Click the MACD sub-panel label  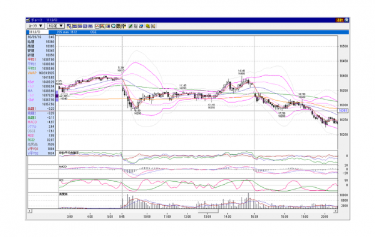coord(62,167)
